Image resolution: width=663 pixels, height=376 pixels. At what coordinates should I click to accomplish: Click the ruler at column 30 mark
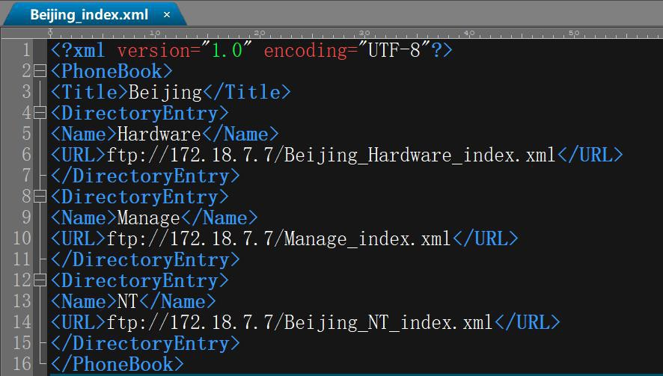(364, 33)
